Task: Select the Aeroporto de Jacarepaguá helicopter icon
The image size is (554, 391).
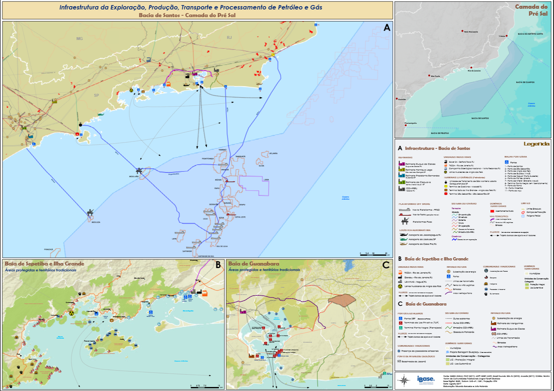Action: [403, 235]
